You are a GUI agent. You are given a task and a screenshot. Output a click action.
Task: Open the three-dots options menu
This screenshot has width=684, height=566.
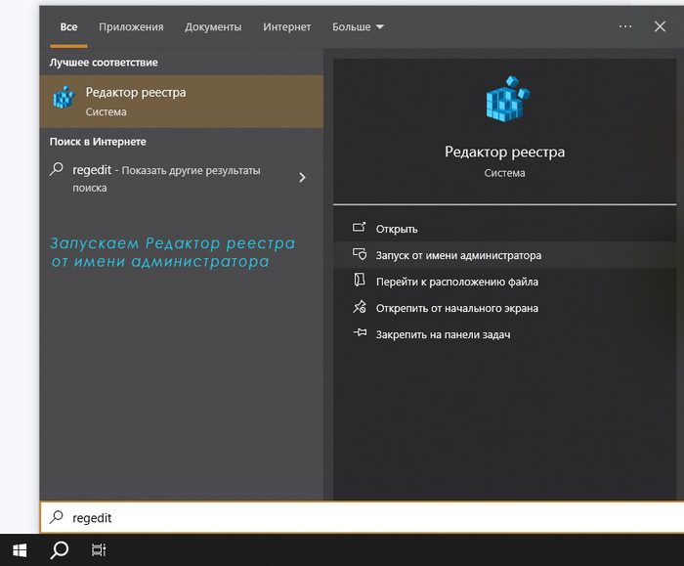point(625,26)
